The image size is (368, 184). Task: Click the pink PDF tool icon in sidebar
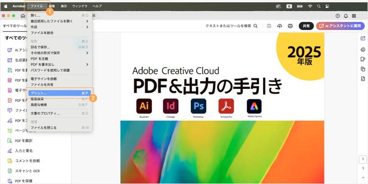tap(10, 80)
